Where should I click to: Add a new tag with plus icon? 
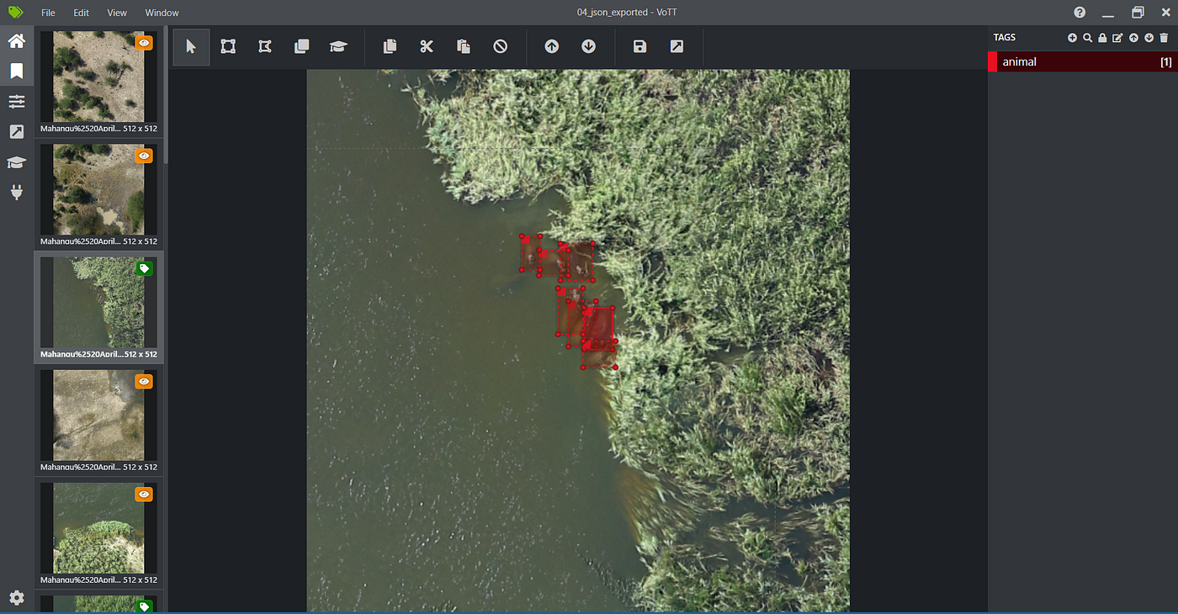pos(1072,38)
